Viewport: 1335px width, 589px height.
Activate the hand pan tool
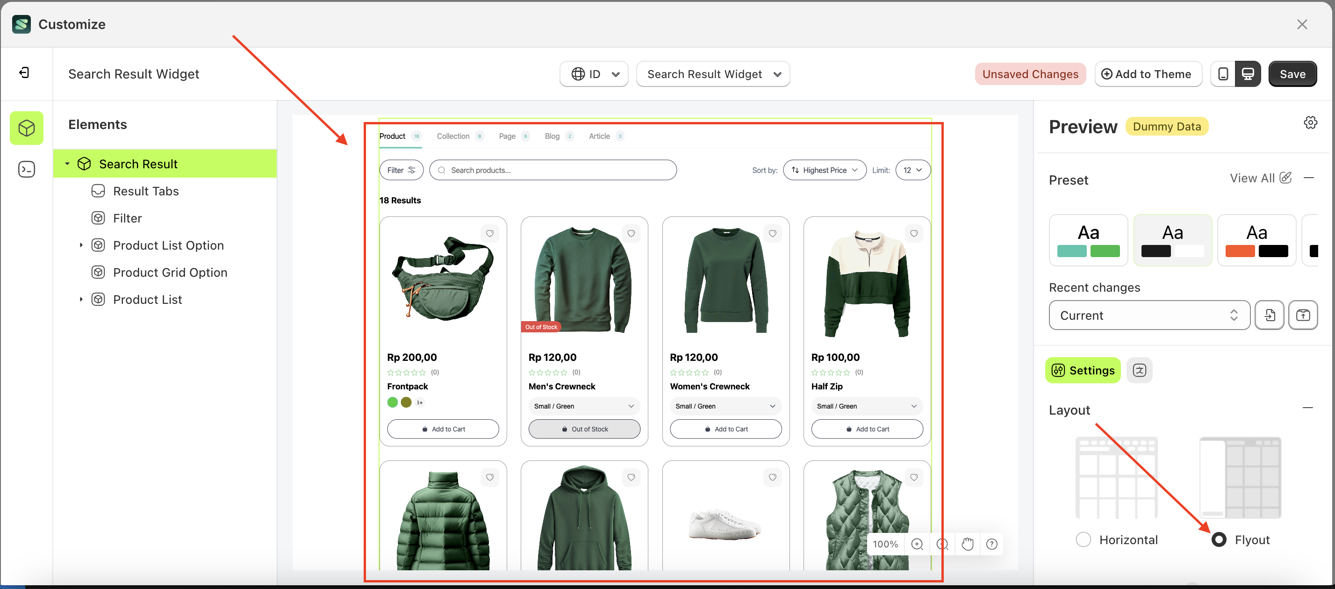967,544
